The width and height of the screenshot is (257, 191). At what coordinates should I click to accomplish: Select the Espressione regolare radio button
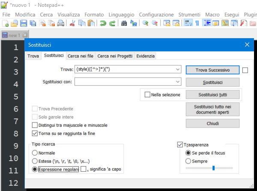35,169
